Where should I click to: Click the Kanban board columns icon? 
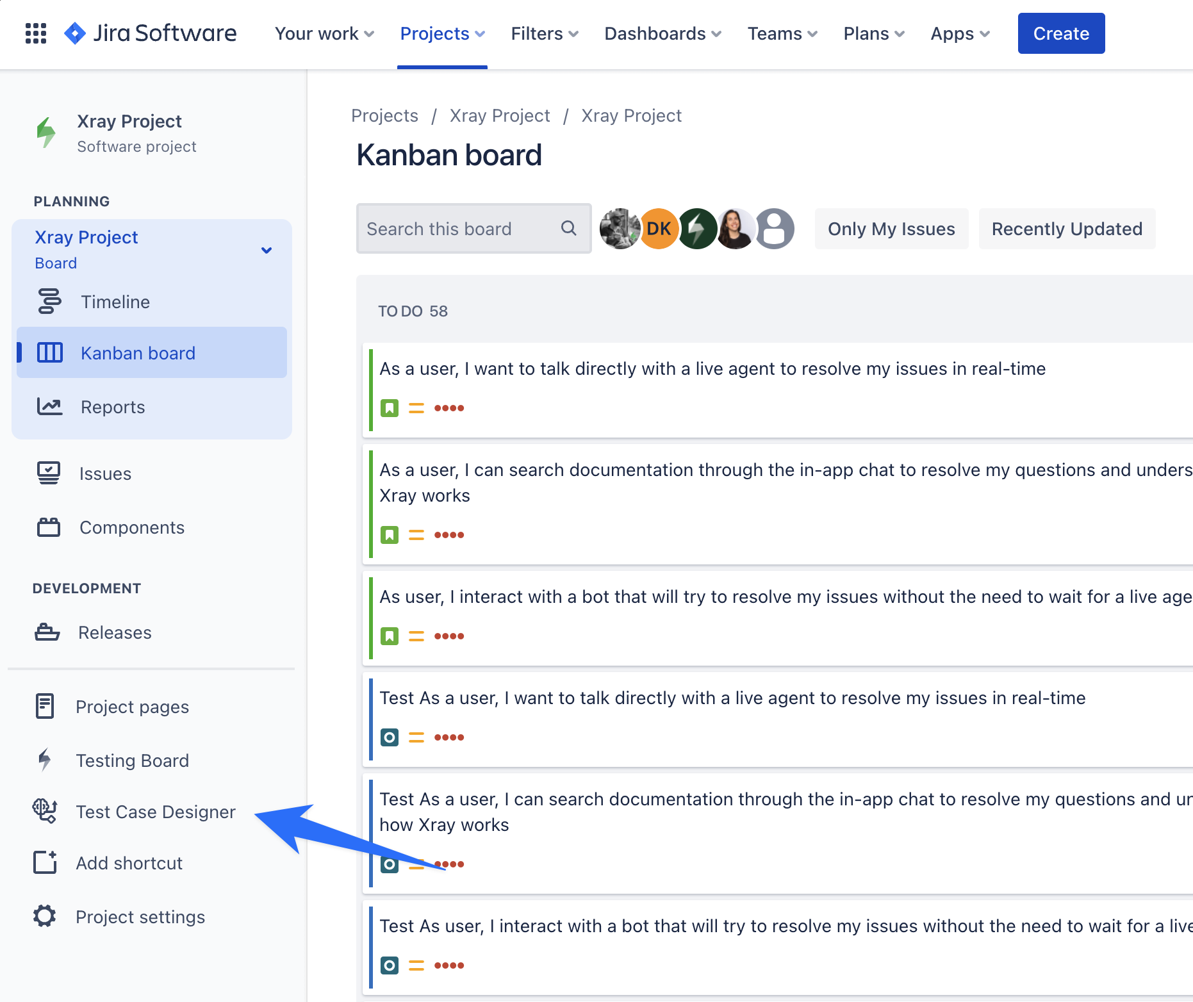click(49, 352)
